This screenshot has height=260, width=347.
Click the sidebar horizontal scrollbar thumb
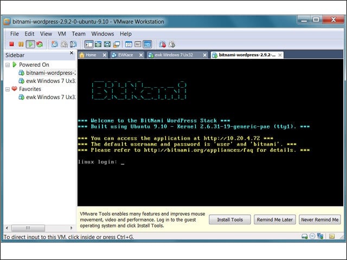click(x=28, y=227)
